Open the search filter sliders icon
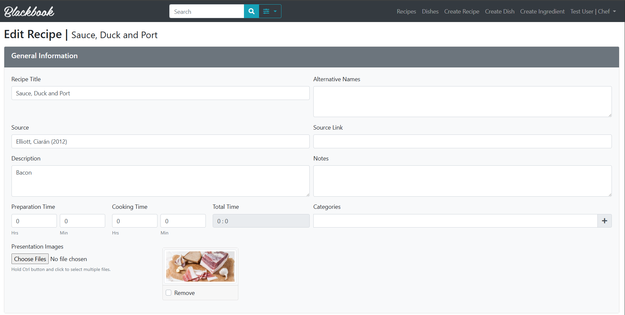 [x=266, y=11]
